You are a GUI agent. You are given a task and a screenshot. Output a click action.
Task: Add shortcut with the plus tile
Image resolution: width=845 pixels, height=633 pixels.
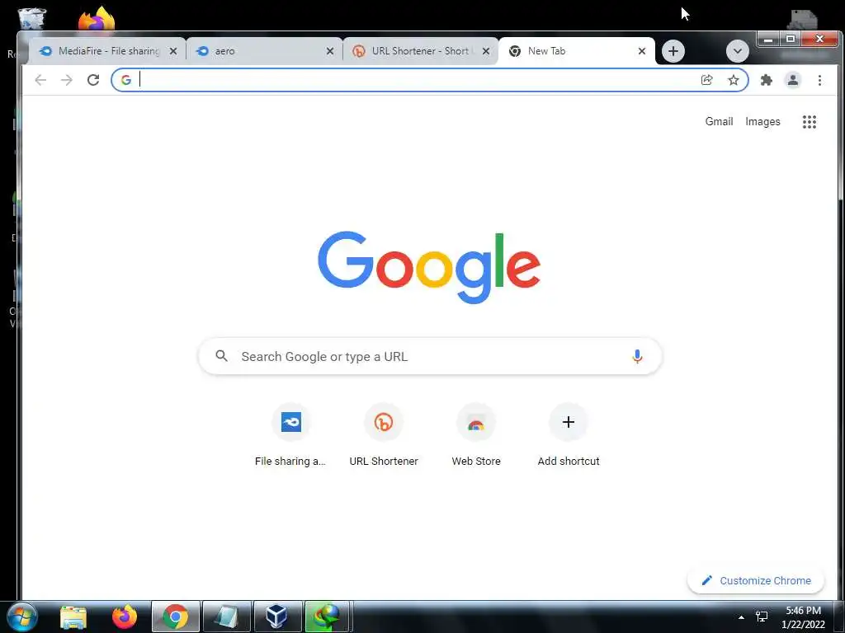(x=568, y=435)
